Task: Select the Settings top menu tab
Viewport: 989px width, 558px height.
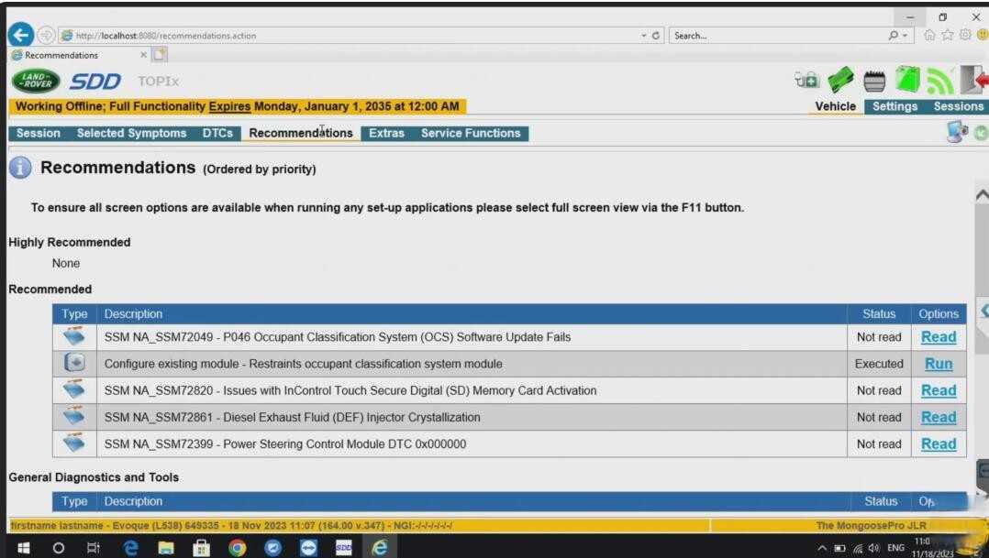Action: [895, 106]
